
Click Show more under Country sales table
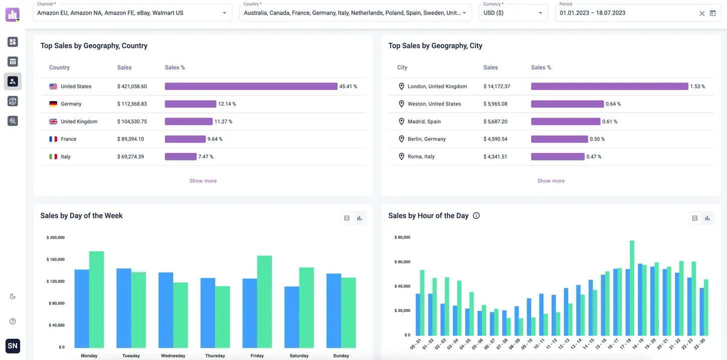coord(203,181)
